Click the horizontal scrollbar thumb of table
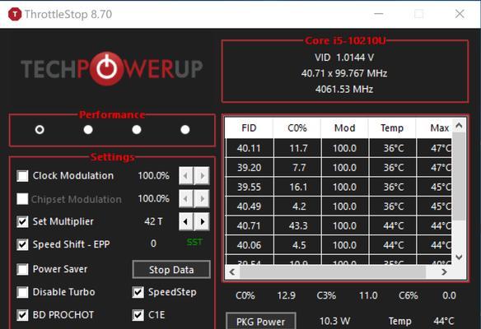481x329 pixels. tap(333, 272)
